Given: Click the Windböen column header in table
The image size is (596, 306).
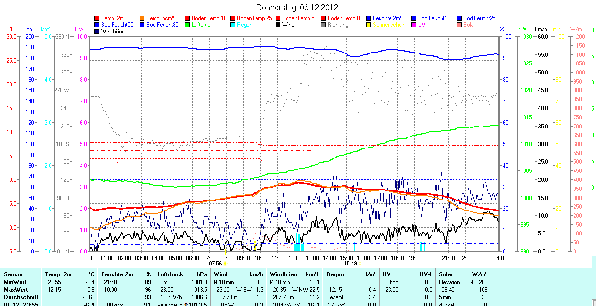Looking at the screenshot, I should [284, 274].
